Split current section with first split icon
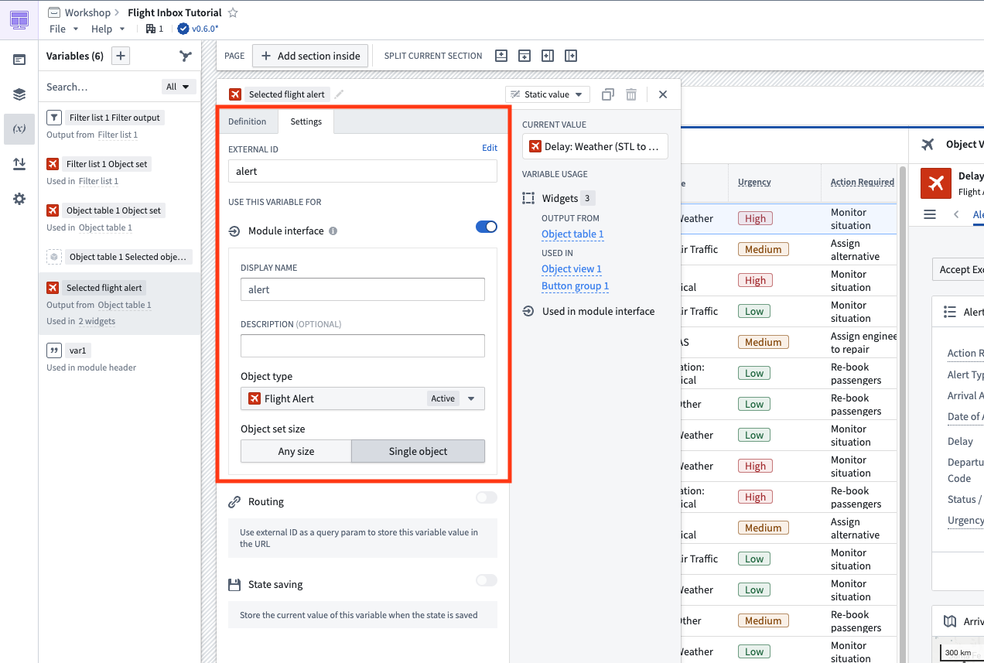984x663 pixels. [x=501, y=56]
